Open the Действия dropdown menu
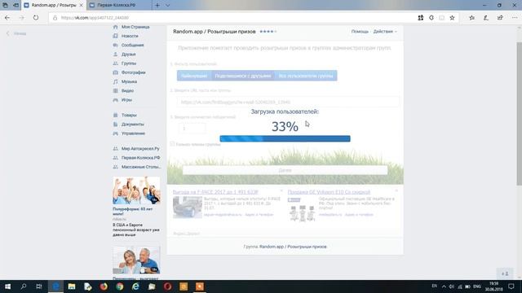Image resolution: width=522 pixels, height=293 pixels. click(385, 32)
